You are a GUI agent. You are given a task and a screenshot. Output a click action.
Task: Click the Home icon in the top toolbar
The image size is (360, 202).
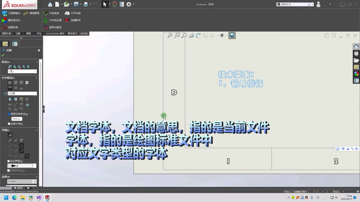pyautogui.click(x=50, y=4)
